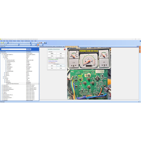Click the dark chip icon in top toolbar
Screen dimensions: 141x141
point(45,43)
